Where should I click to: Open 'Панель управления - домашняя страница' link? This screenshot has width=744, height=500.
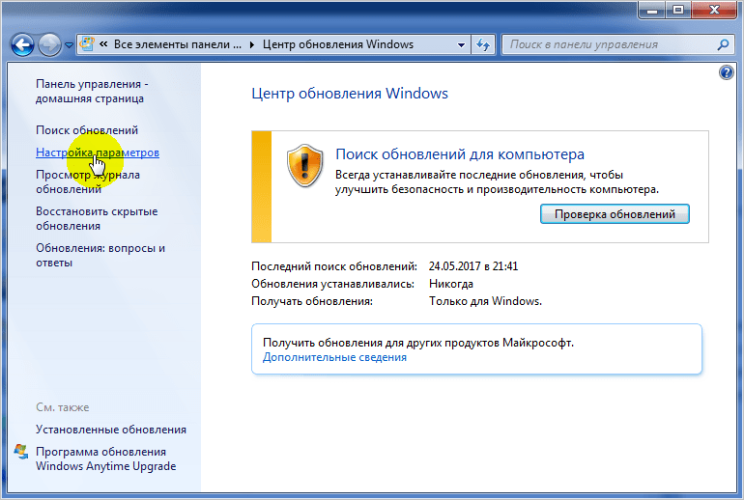pos(92,91)
